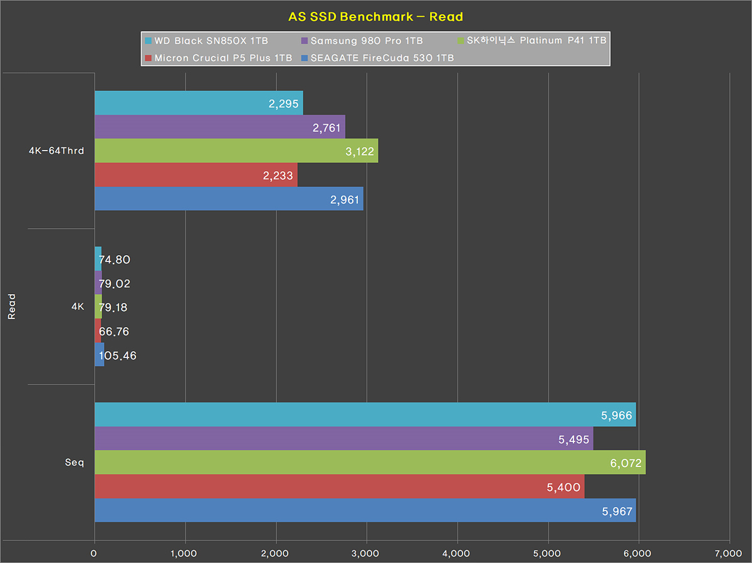Click the 4K data label 79.18
This screenshot has height=563, width=752.
click(x=114, y=307)
